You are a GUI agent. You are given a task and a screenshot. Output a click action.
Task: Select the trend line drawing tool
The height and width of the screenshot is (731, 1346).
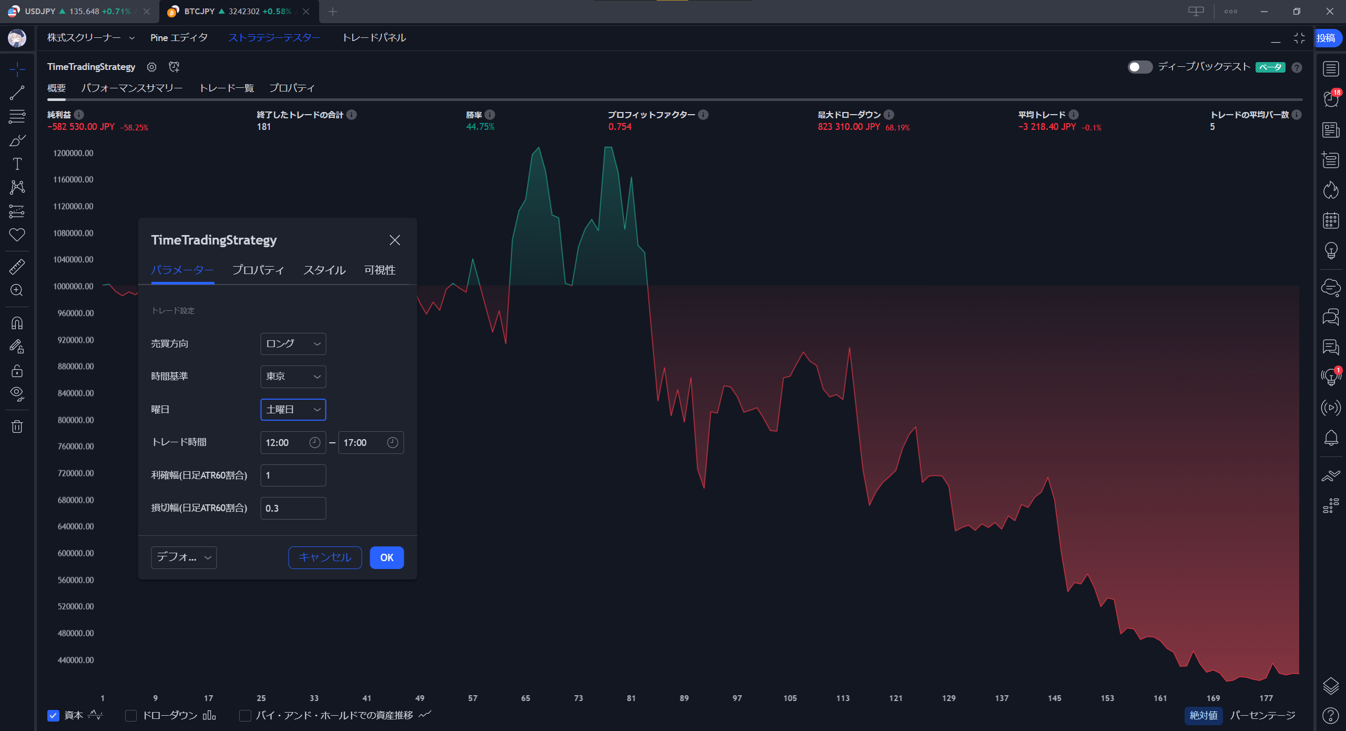pyautogui.click(x=17, y=93)
